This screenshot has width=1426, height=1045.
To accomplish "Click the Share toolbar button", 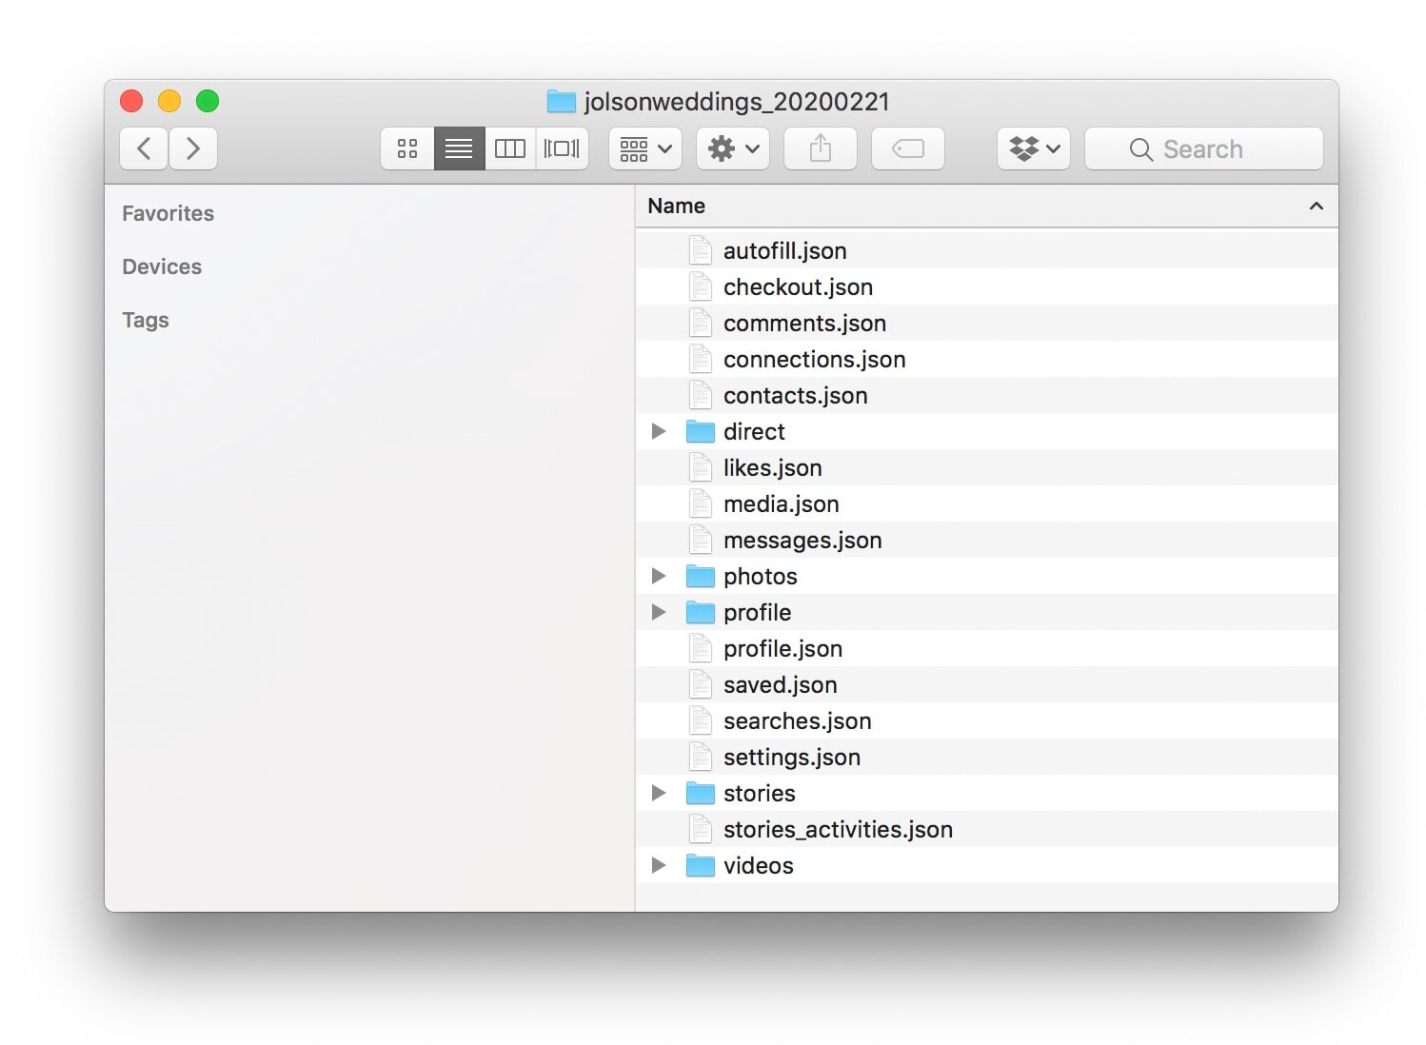I will pyautogui.click(x=821, y=148).
